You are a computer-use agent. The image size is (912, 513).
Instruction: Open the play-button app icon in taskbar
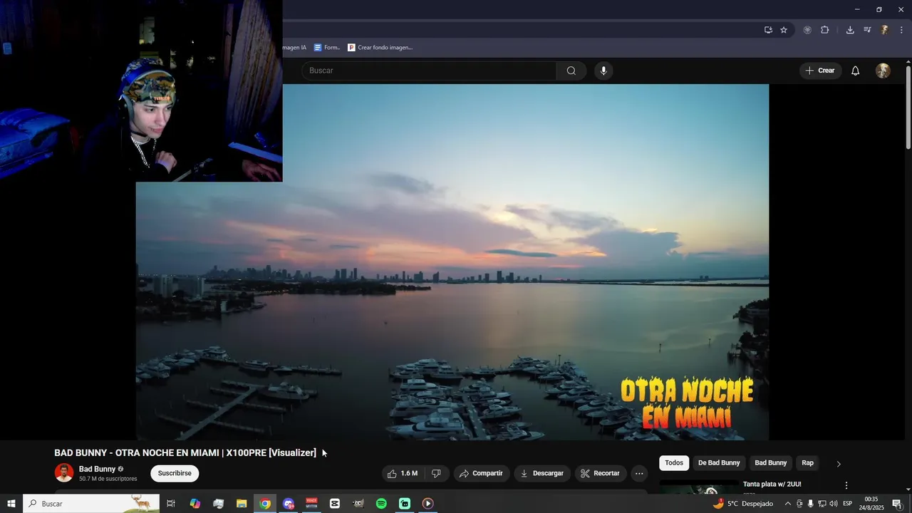pos(427,504)
